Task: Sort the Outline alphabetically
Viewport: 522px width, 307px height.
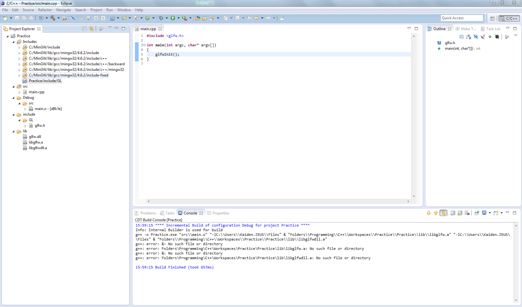Action: (469, 37)
